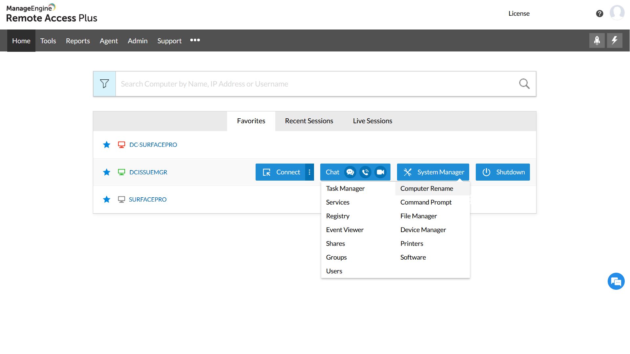Select Groups from the menu
Screen dimensions: 630x354
coord(336,257)
